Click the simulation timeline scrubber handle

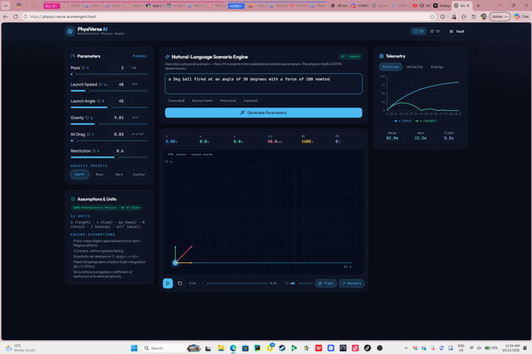pyautogui.click(x=205, y=283)
